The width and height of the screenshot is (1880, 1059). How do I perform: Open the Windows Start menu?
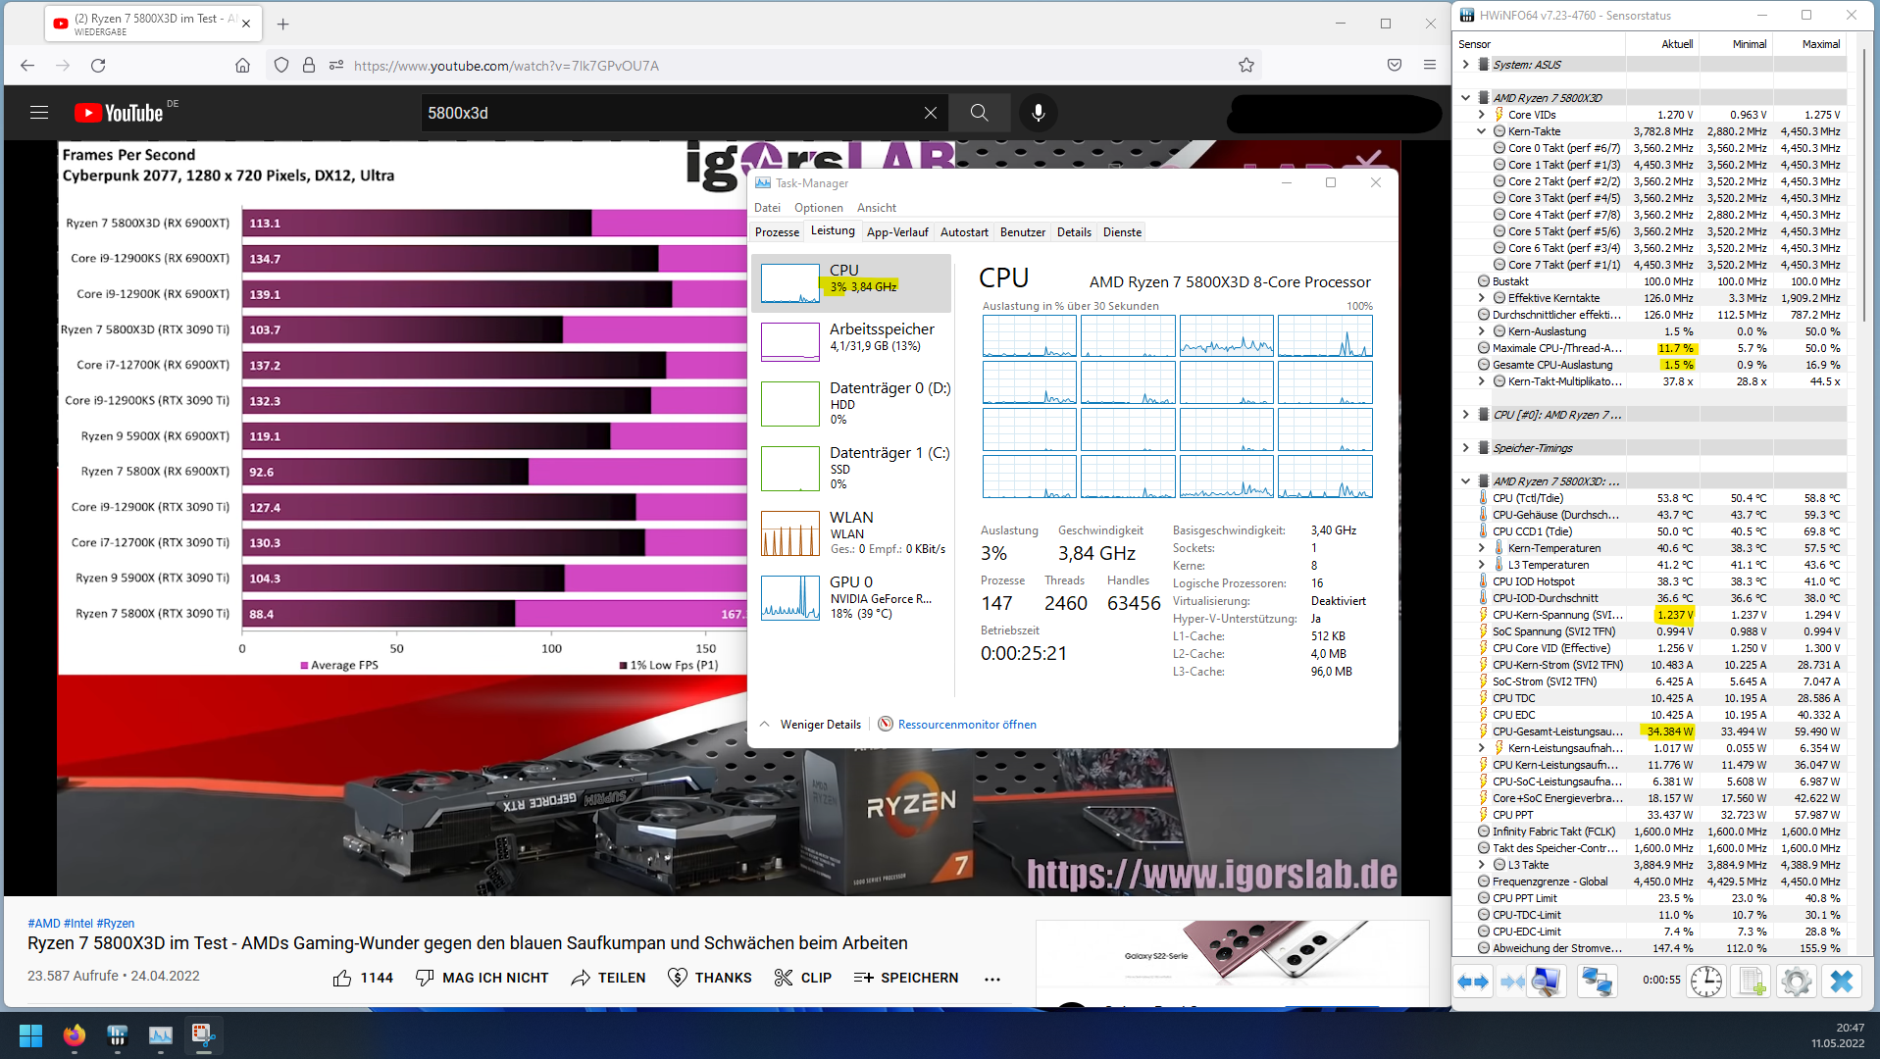point(30,1035)
